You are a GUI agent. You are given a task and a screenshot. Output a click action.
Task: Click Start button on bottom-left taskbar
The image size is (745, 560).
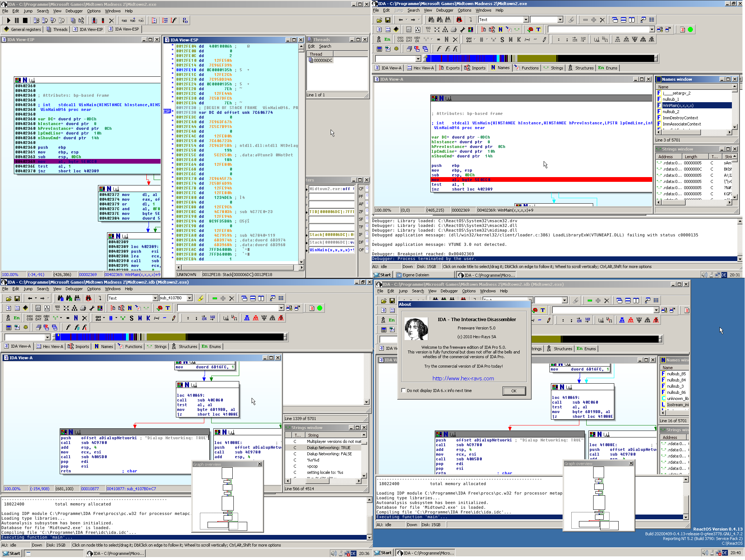point(12,553)
